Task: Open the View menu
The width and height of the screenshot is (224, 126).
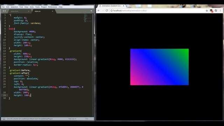Action: click(26, 7)
